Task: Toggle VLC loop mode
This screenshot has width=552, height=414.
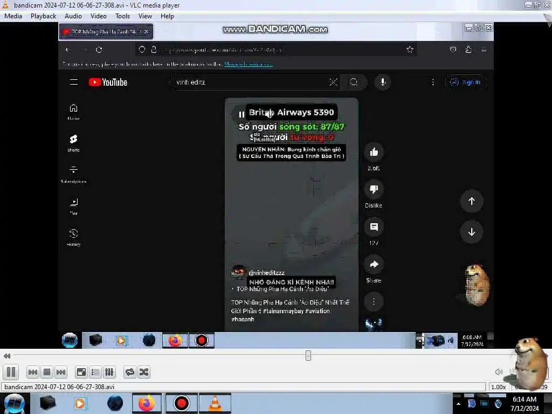Action: [129, 372]
